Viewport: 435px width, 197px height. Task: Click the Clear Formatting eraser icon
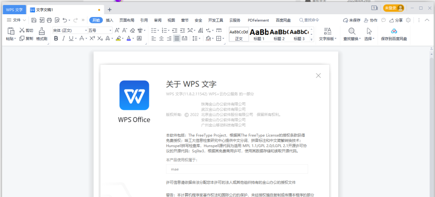point(132,30)
